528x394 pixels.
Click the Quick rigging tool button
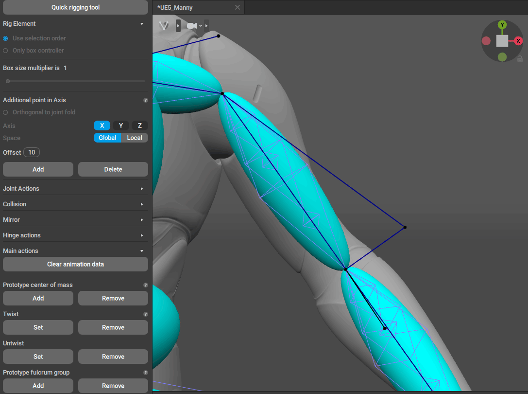pos(75,7)
